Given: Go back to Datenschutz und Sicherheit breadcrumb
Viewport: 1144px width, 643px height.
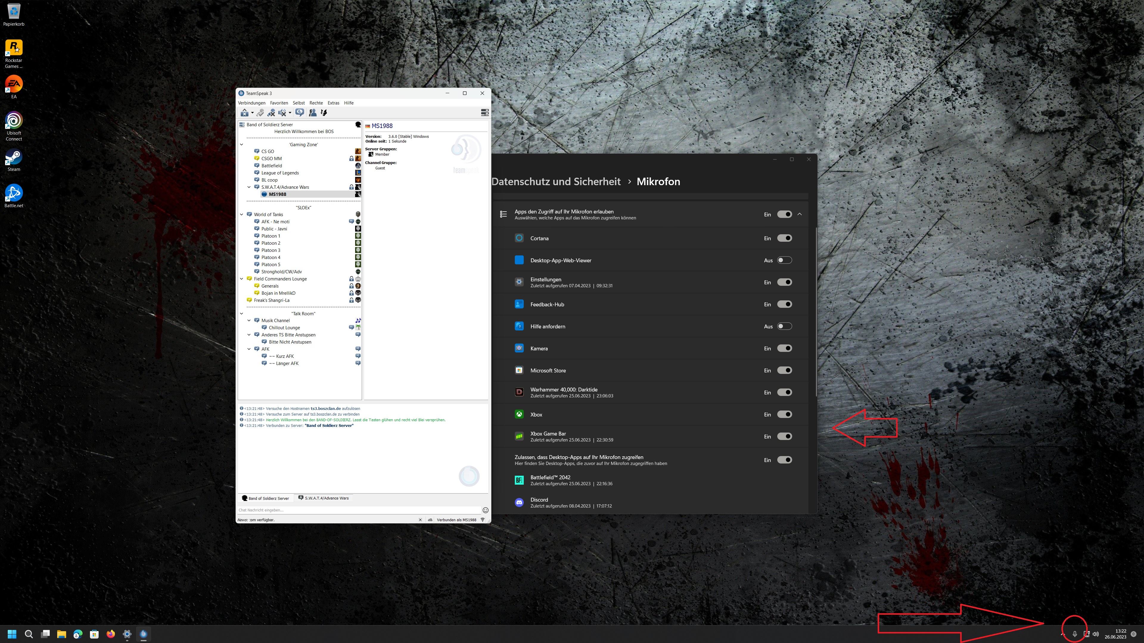Looking at the screenshot, I should coord(556,182).
